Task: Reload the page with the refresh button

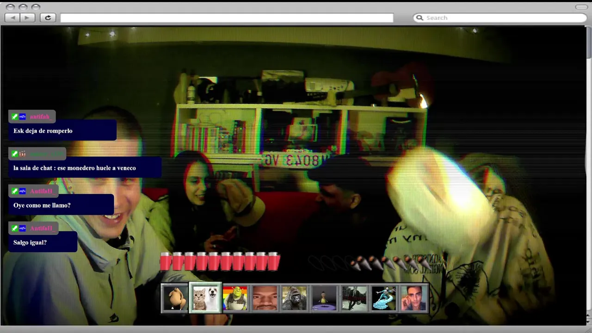Action: tap(48, 18)
